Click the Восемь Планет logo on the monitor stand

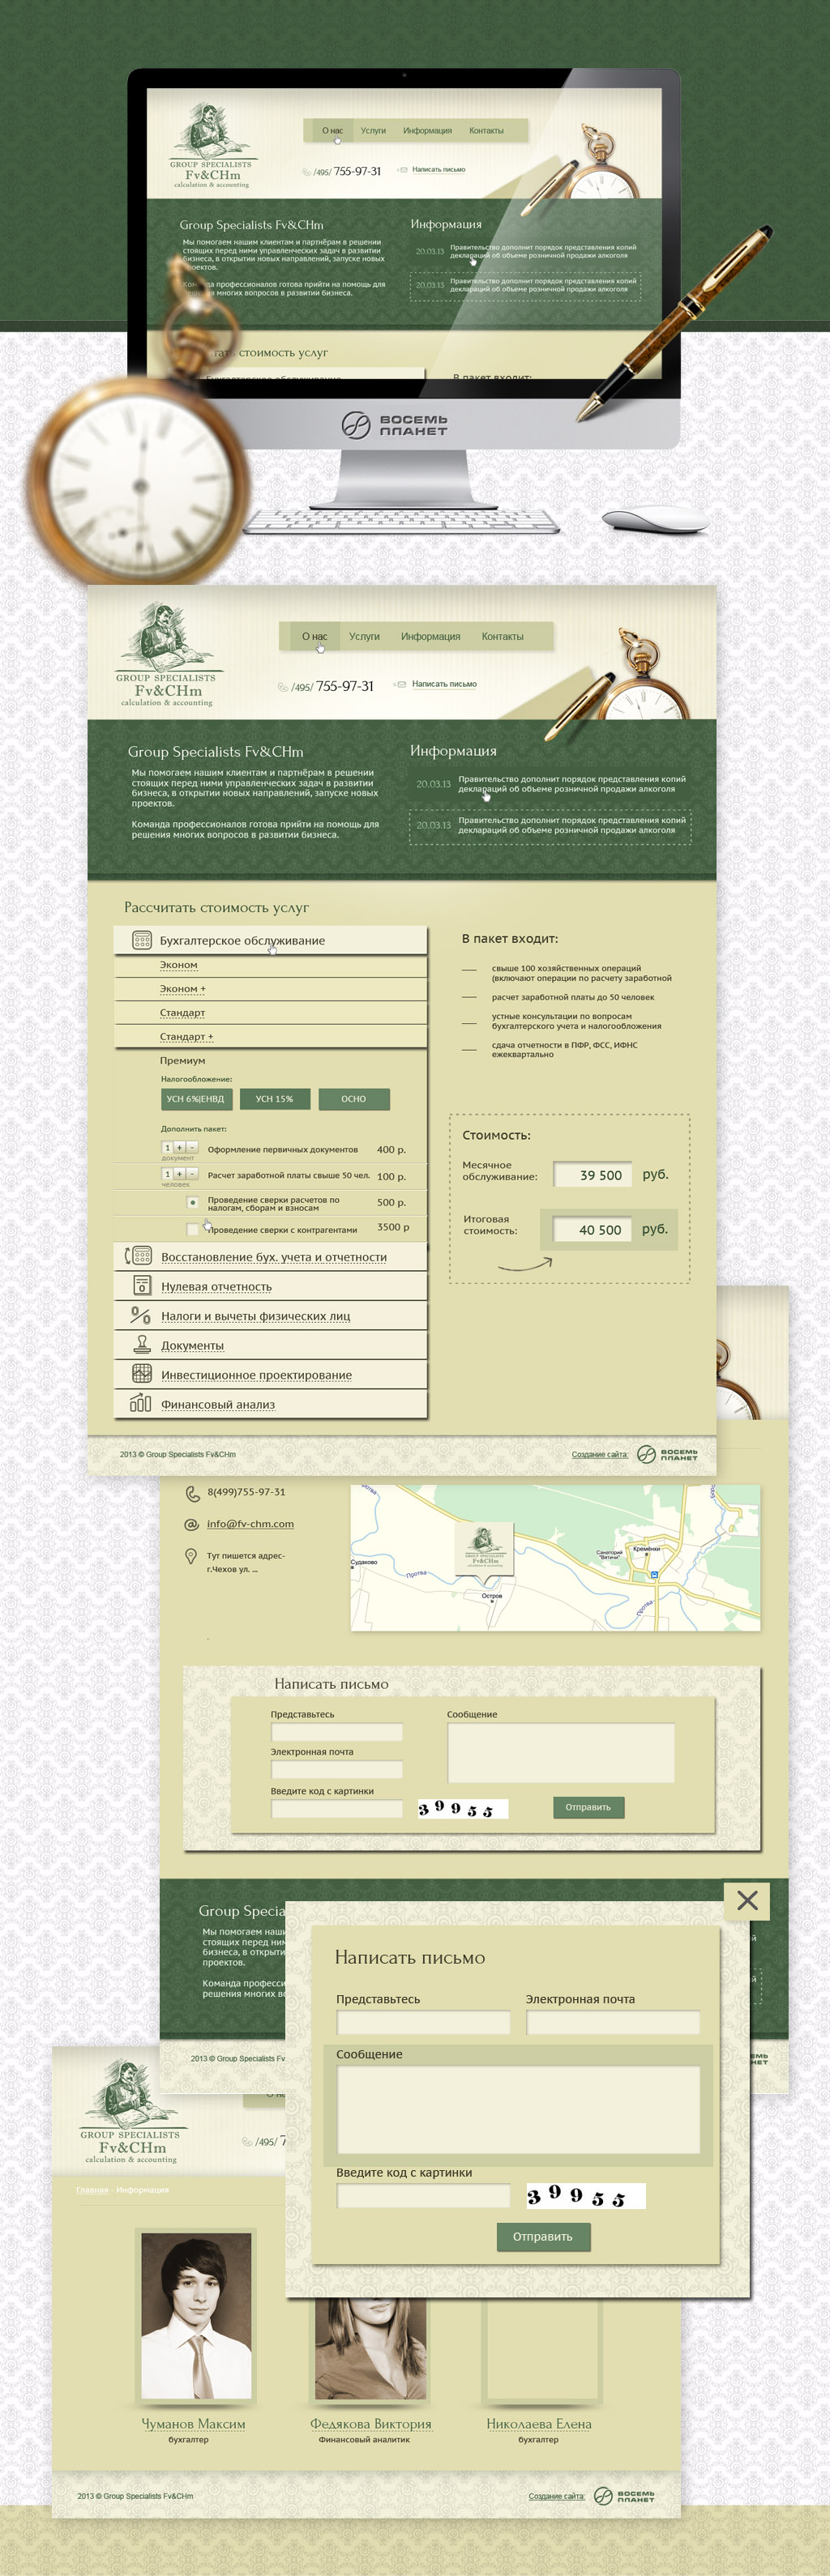click(394, 425)
